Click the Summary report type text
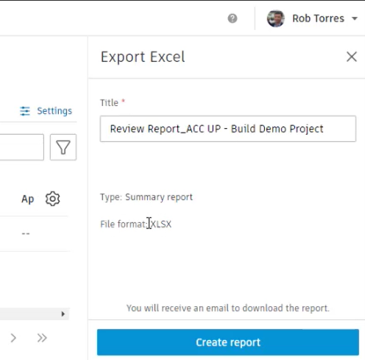Viewport: 365px width, 360px height. tap(159, 197)
